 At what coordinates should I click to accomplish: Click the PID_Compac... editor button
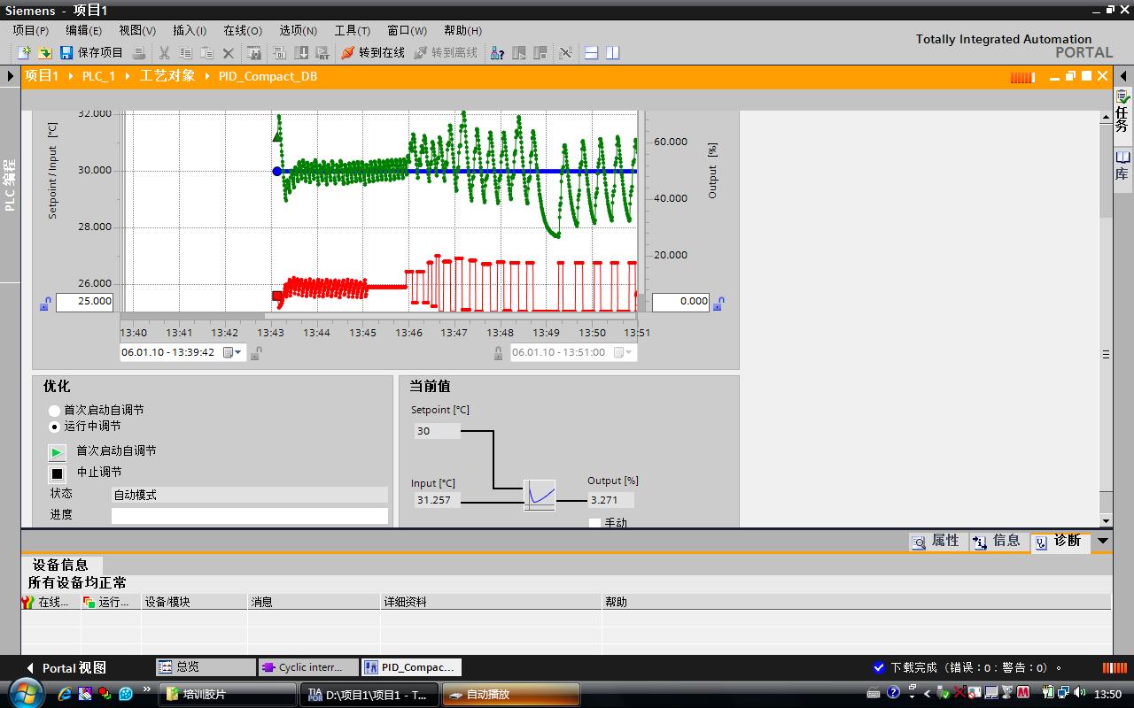413,667
